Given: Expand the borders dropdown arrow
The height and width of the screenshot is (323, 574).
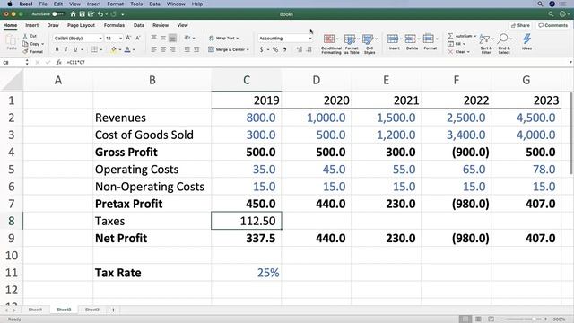Looking at the screenshot, I should (x=101, y=49).
